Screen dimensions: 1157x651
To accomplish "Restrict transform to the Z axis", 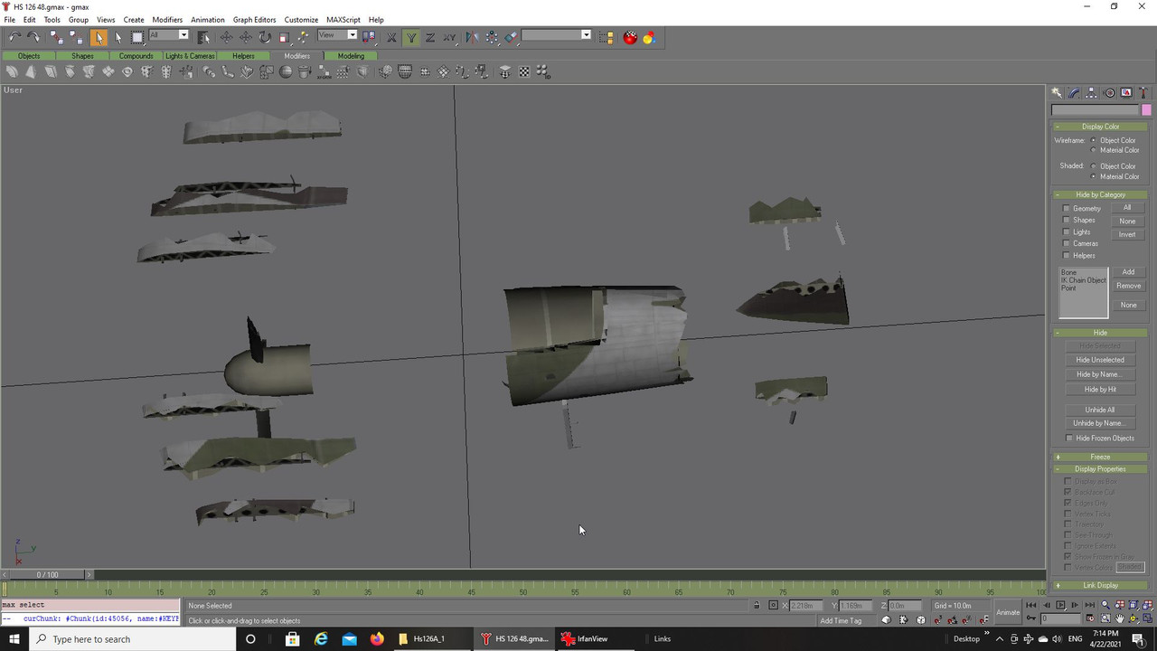I will (x=430, y=37).
